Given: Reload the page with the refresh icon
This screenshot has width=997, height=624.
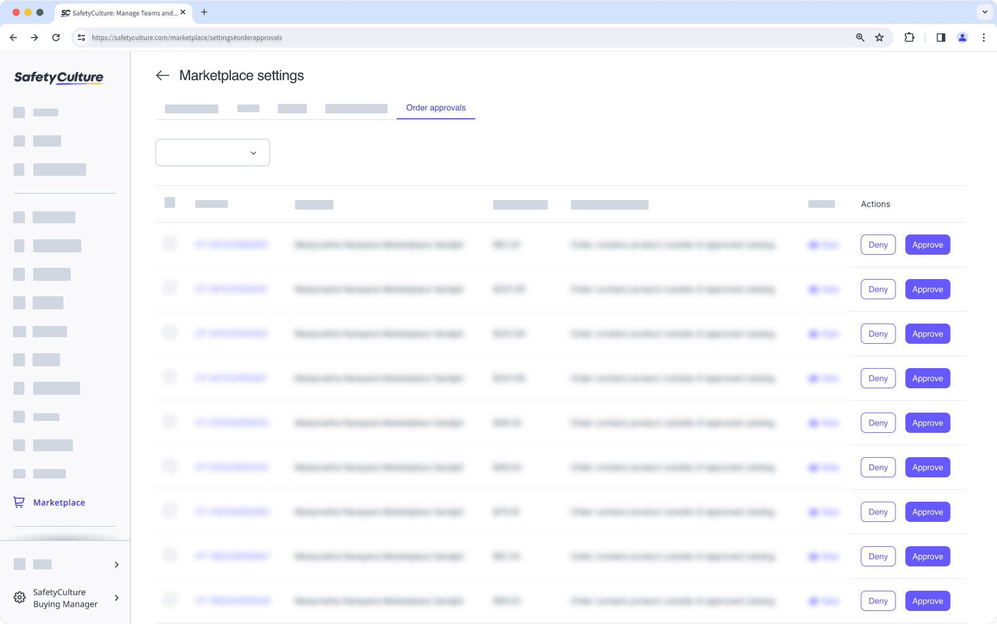Looking at the screenshot, I should (x=56, y=37).
